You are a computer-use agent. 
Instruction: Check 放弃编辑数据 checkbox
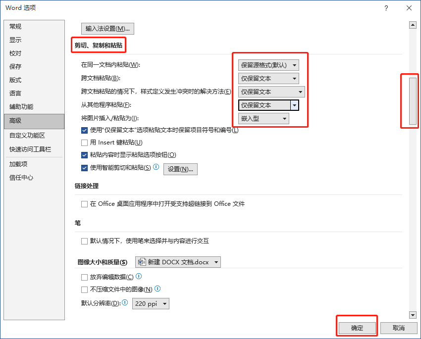[x=84, y=277]
